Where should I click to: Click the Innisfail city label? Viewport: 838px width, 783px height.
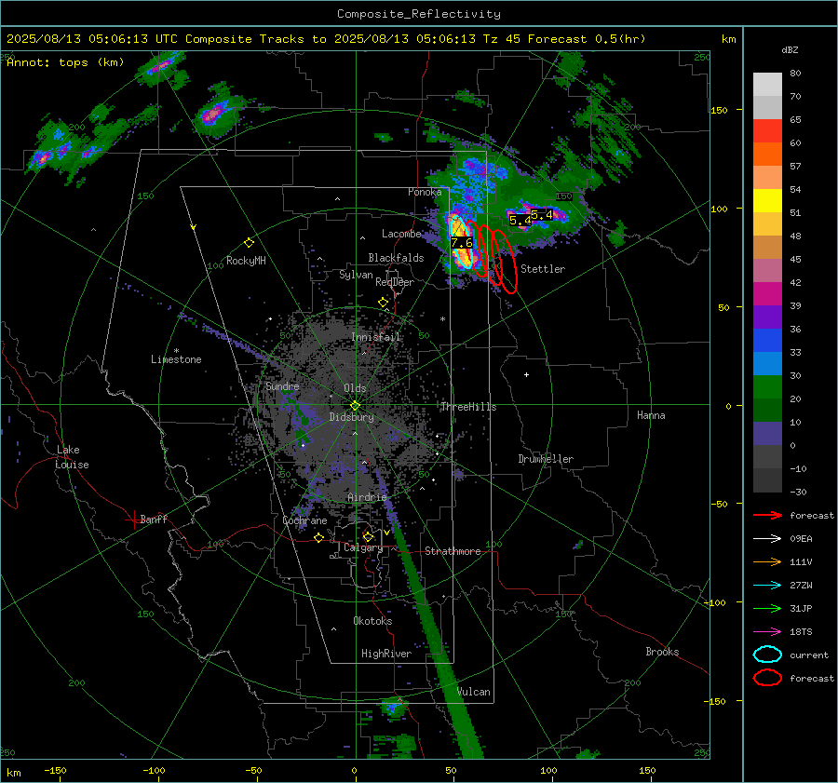376,337
